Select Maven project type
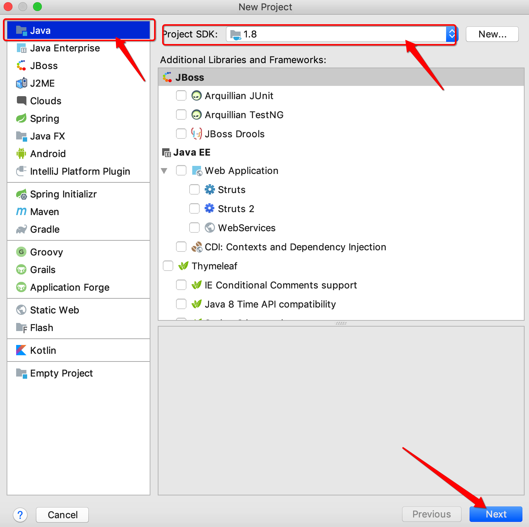529x527 pixels. coord(79,212)
